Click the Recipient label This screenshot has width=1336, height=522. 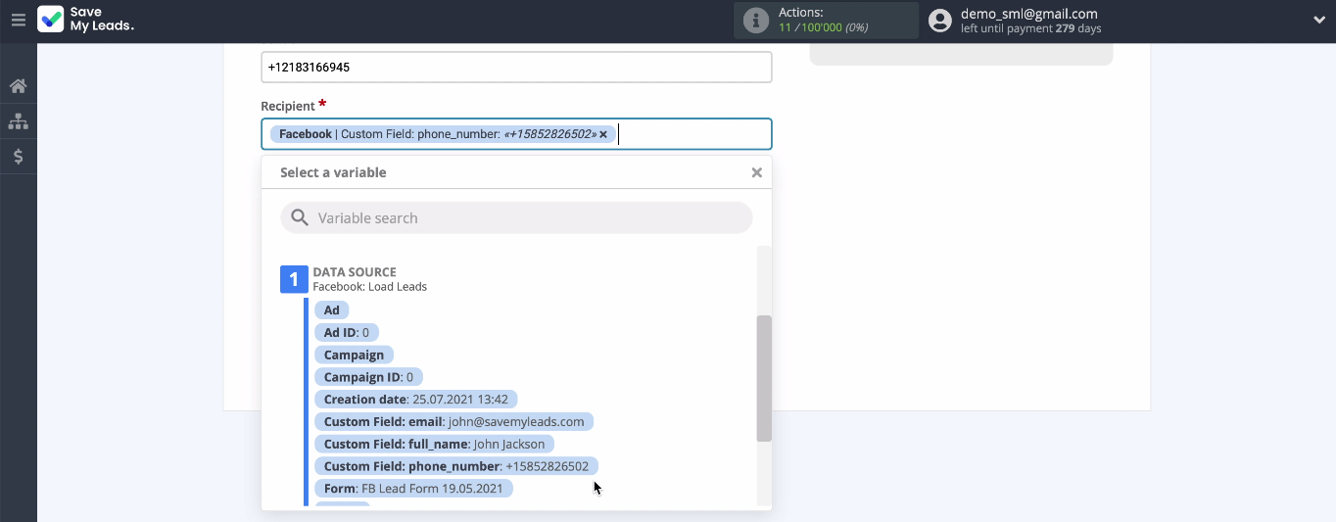click(288, 106)
